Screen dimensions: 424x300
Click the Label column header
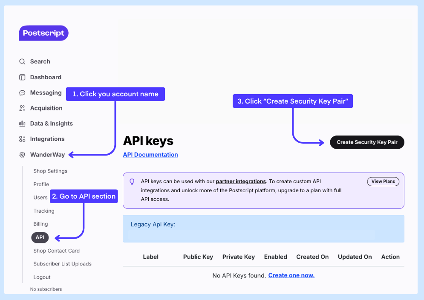[x=150, y=257]
